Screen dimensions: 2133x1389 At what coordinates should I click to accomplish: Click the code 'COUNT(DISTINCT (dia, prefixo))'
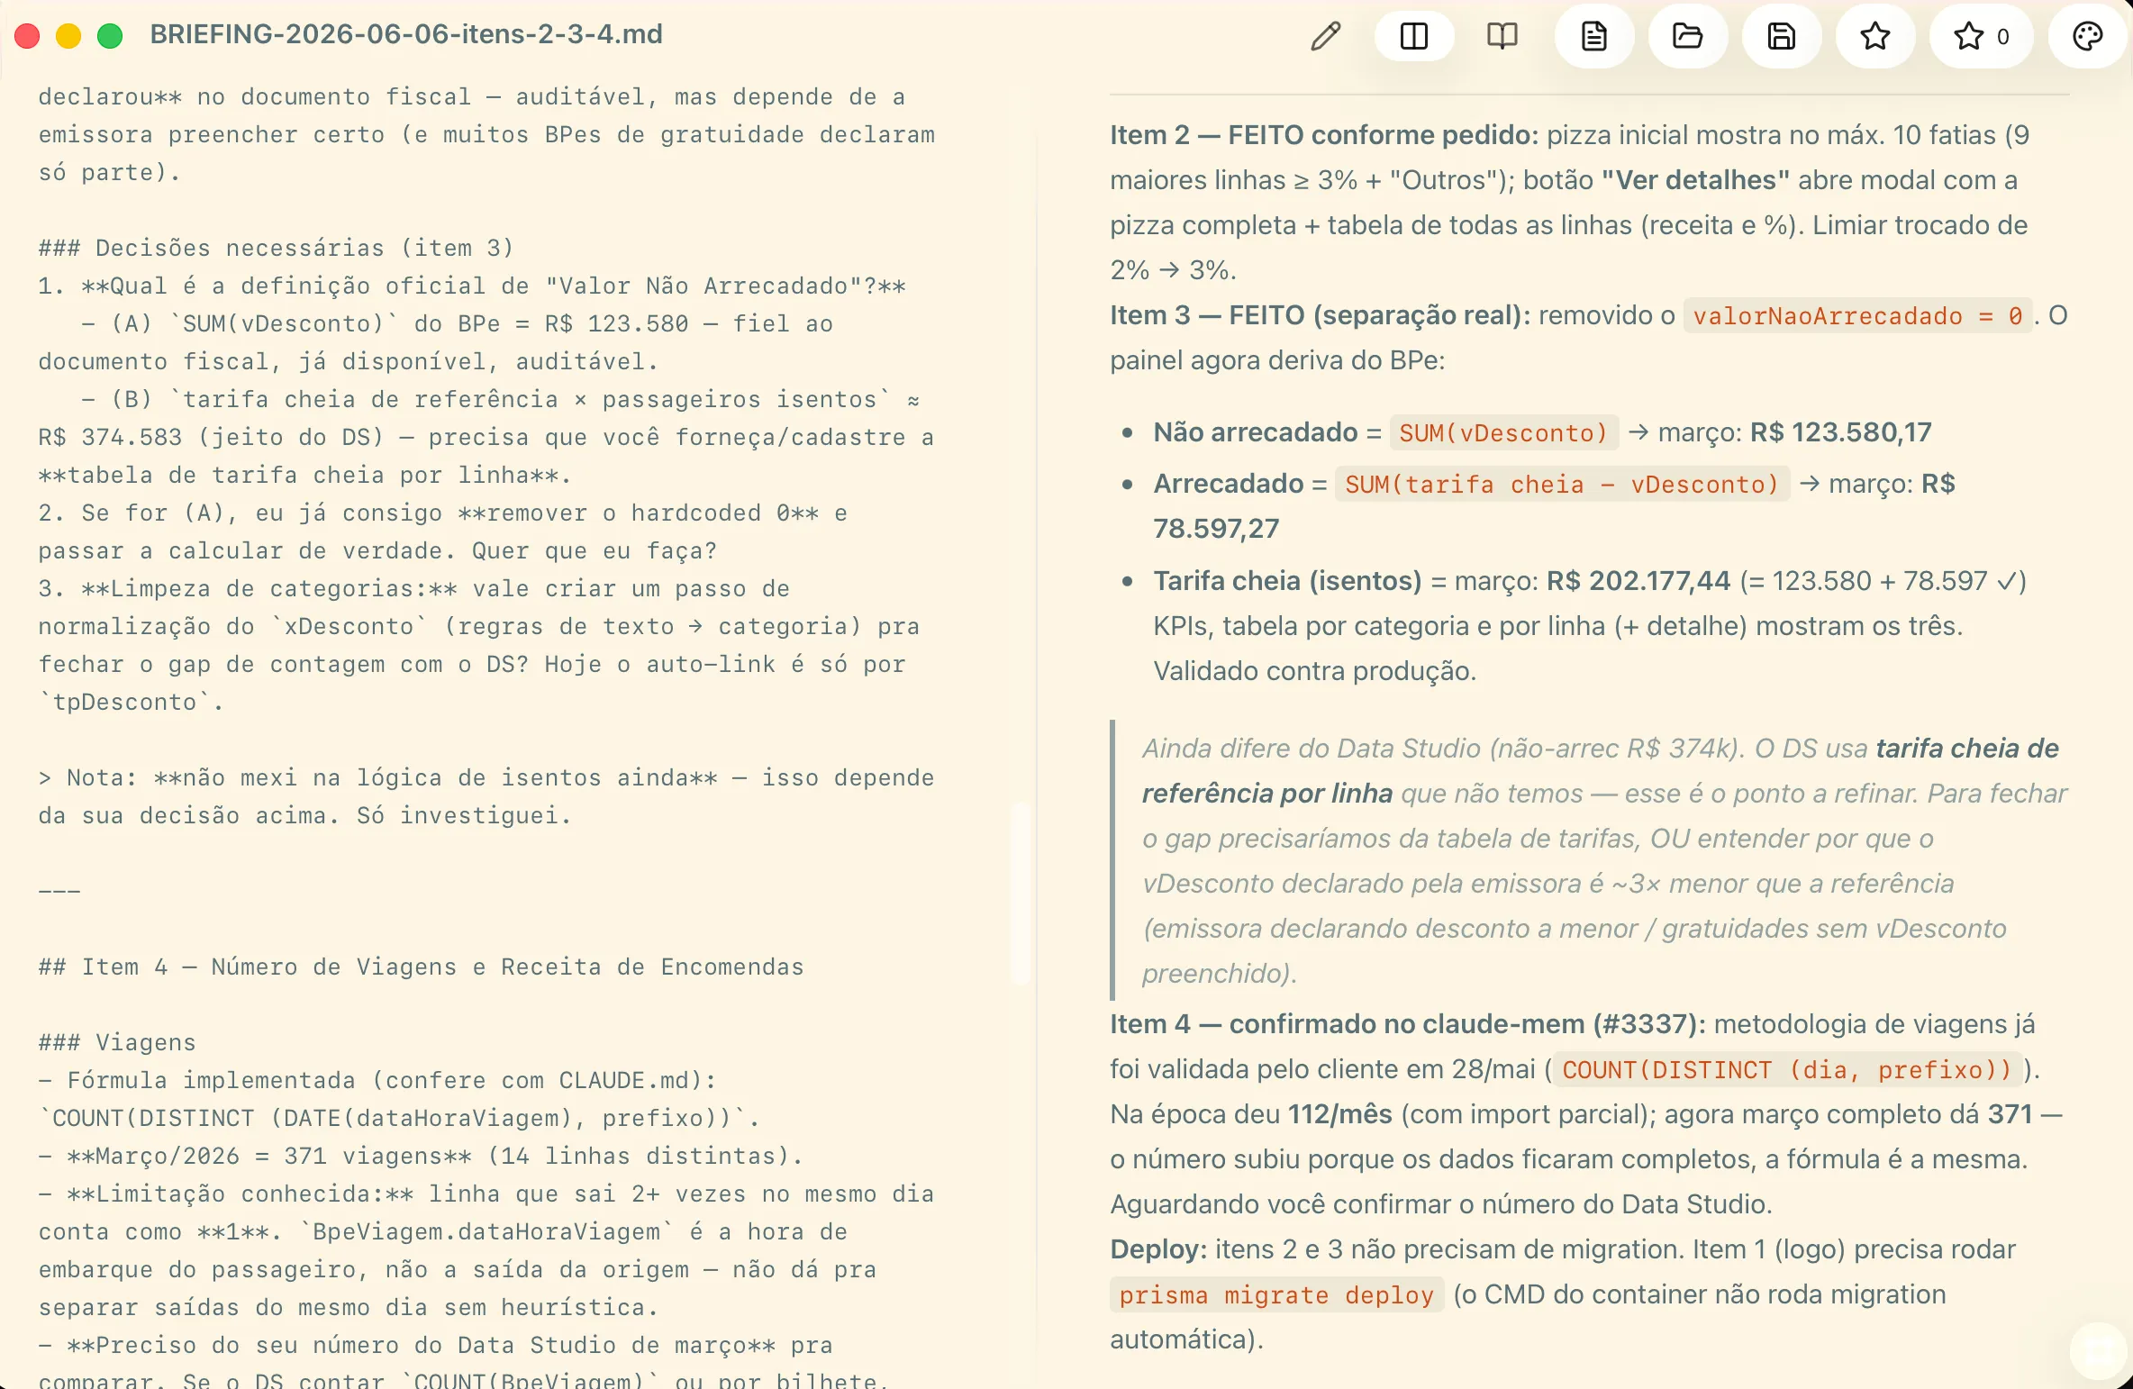[1787, 1070]
